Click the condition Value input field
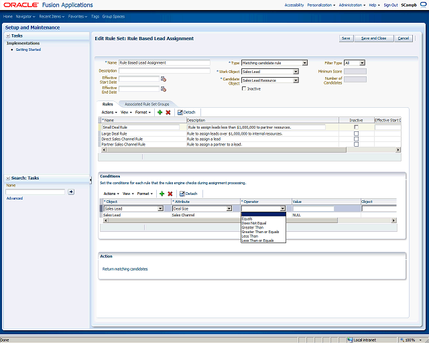Screen dimensions: 429x343 tap(313, 209)
